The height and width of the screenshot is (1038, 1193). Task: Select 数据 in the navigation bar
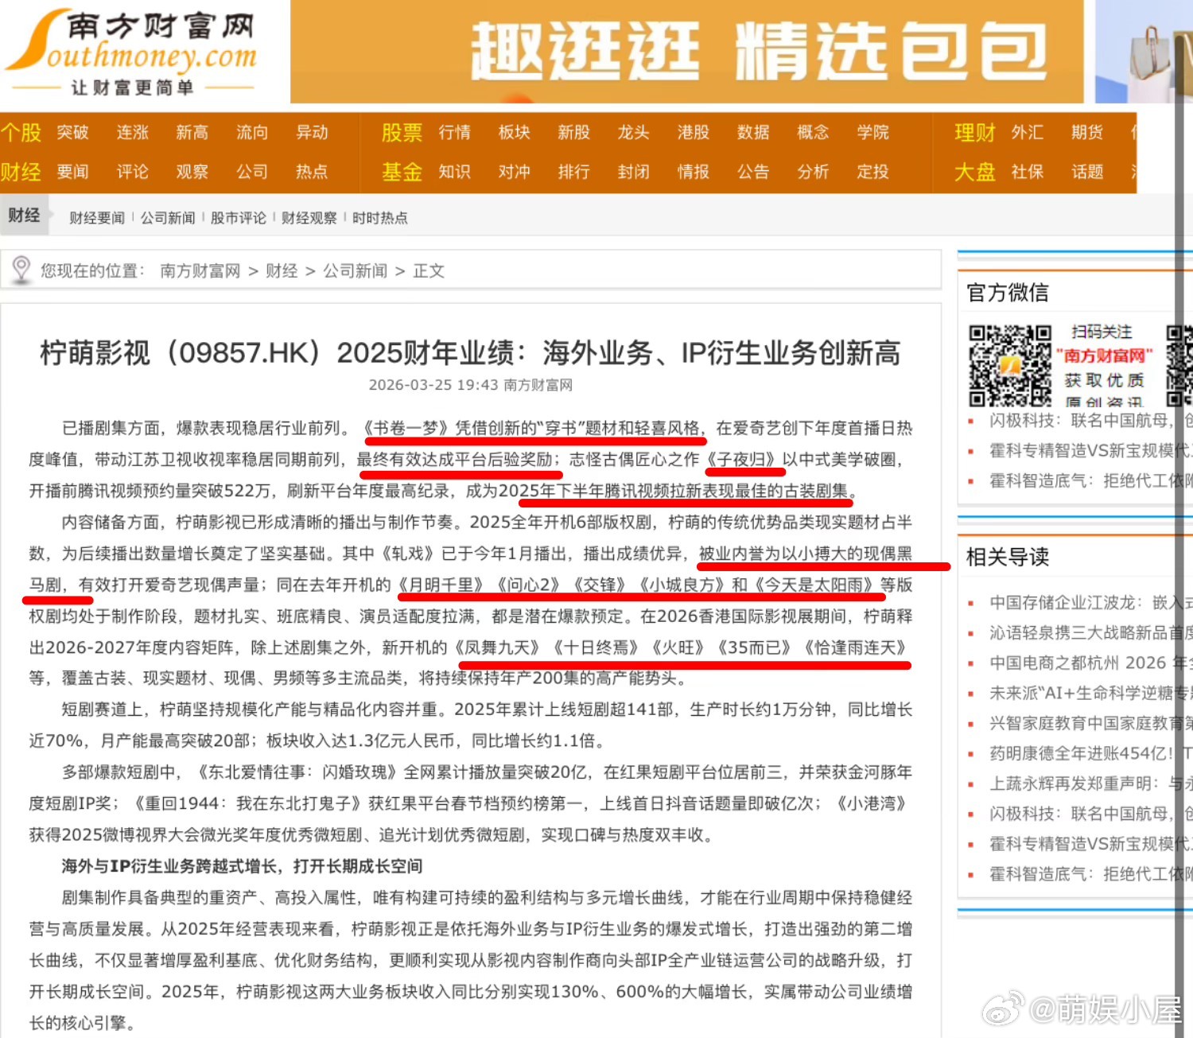pyautogui.click(x=753, y=132)
